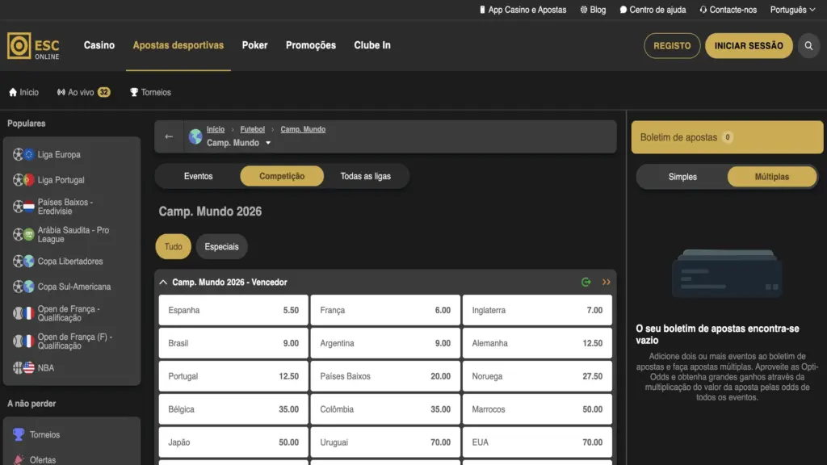Image resolution: width=827 pixels, height=465 pixels.
Task: Click the Centro de ajuda chat icon
Action: [623, 10]
